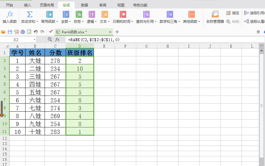Open the Financial (财务) functions icon
Image resolution: width=265 pixels, height=166 pixels.
tap(79, 15)
